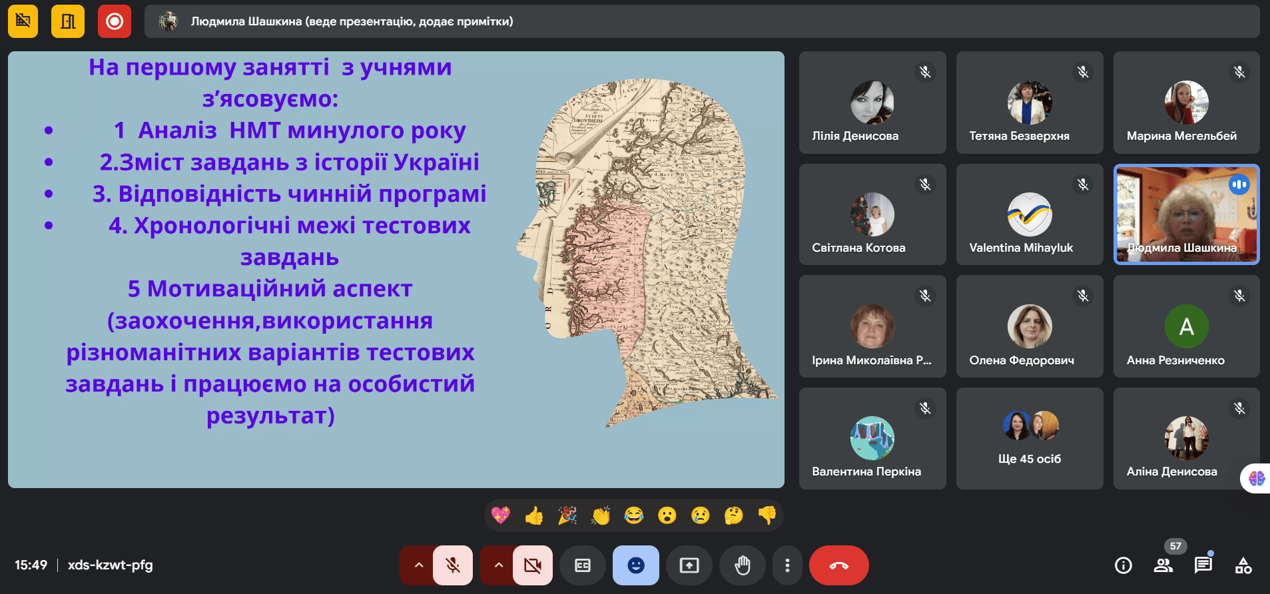
Task: Open the 'Ще 45 осіб' tile
Action: [x=1030, y=438]
